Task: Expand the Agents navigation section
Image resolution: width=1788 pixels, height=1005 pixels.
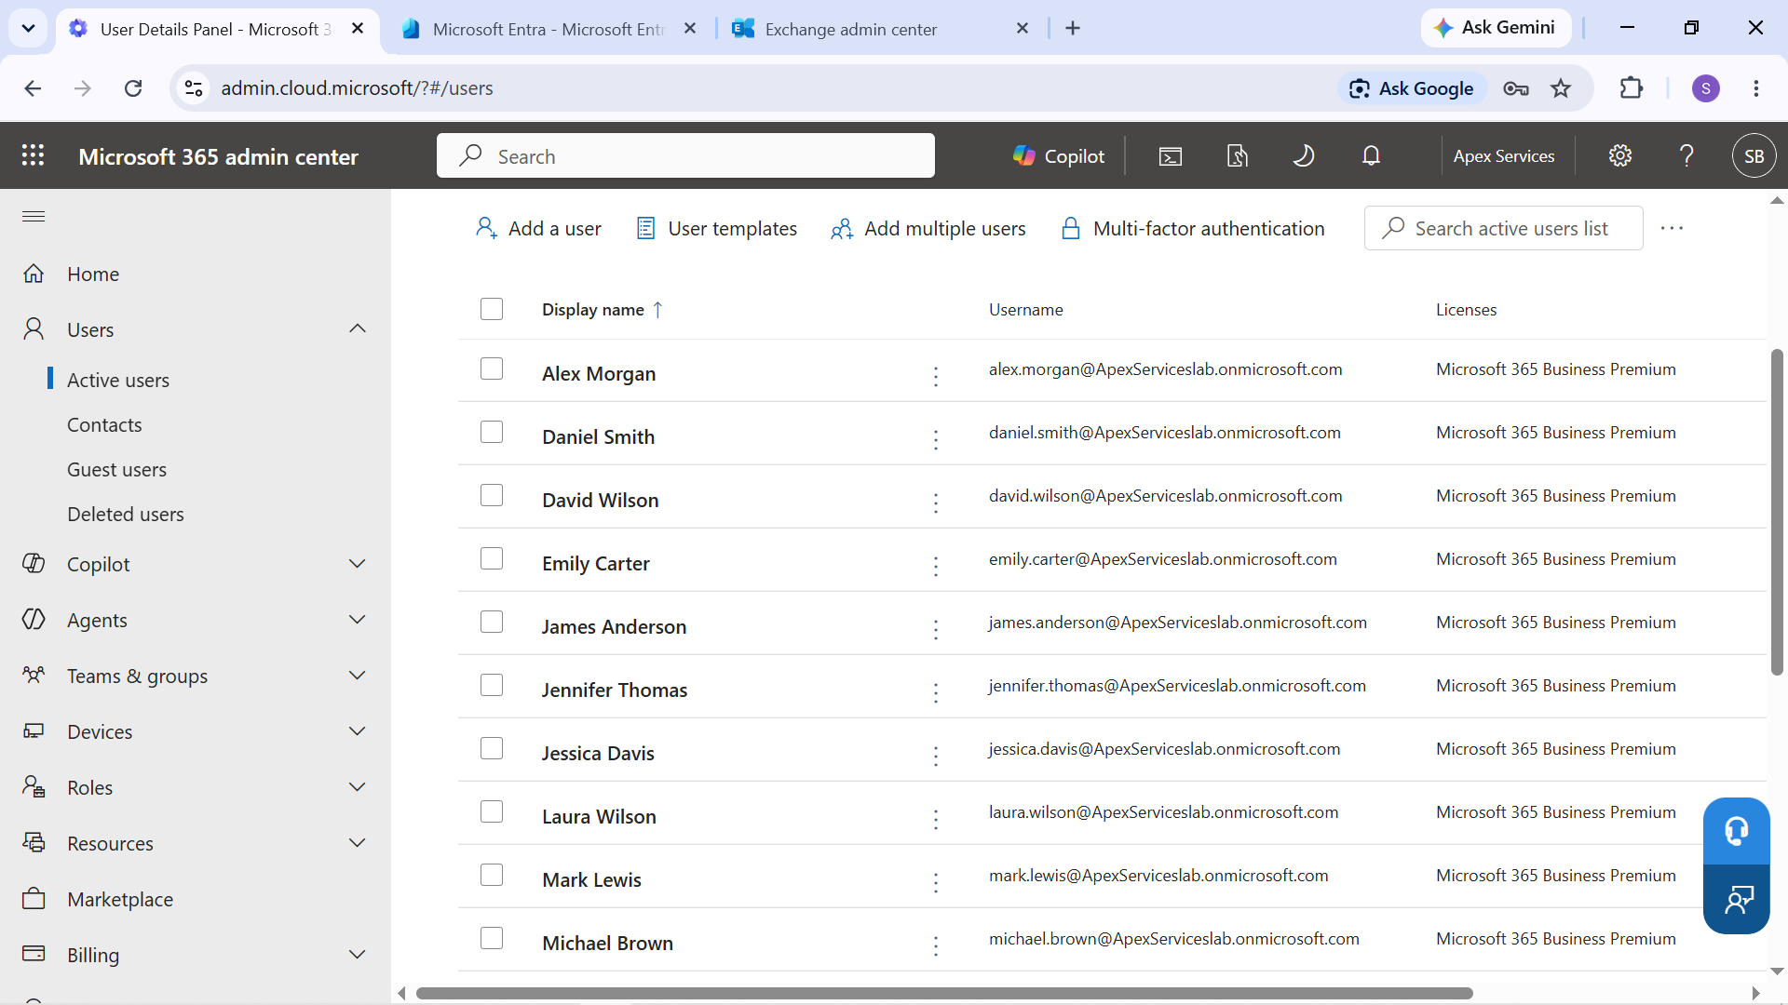Action: tap(358, 620)
